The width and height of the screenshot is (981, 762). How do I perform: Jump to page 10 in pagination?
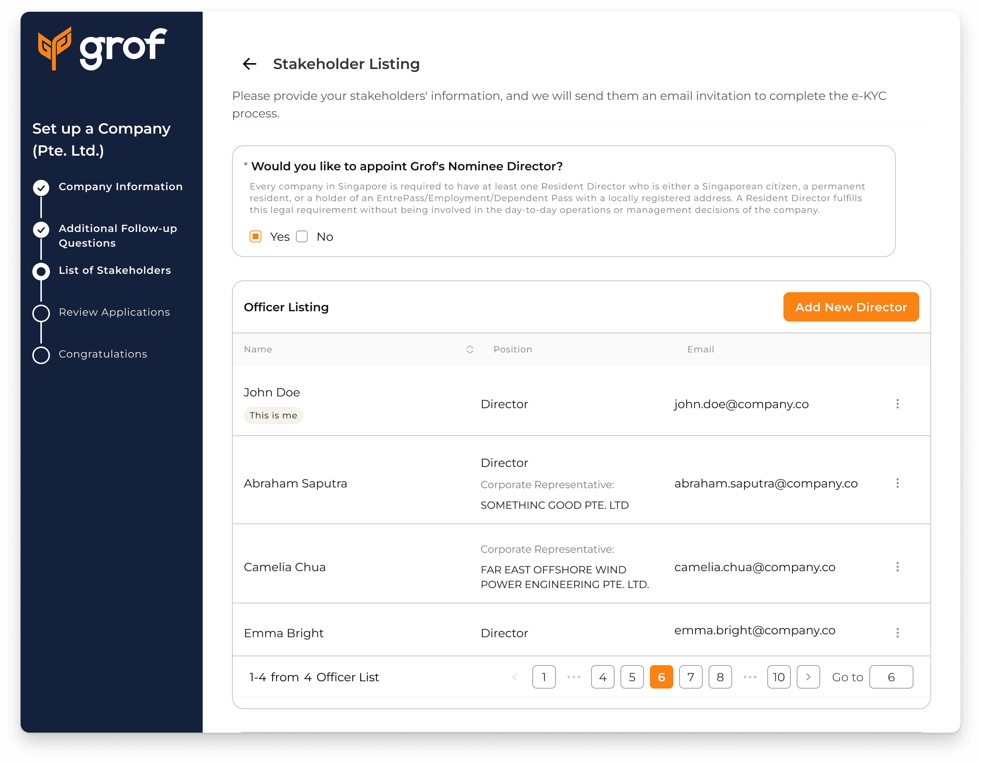tap(778, 677)
